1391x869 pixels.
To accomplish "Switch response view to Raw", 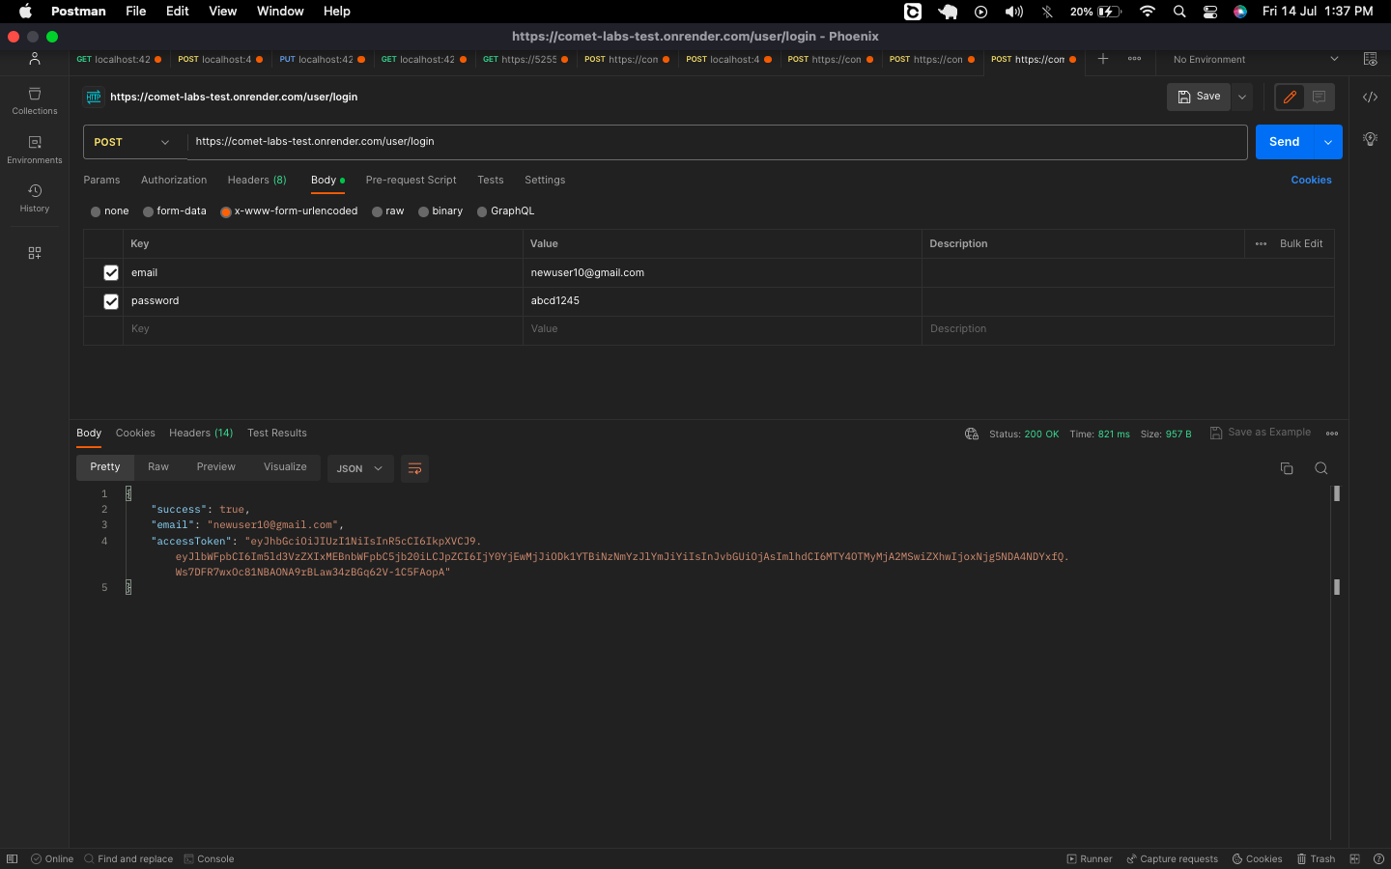I will 158,467.
